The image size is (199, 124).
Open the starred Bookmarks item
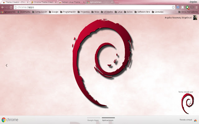click(24, 12)
